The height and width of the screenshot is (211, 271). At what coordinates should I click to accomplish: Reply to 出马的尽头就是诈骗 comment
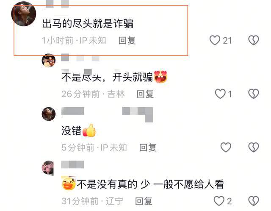(127, 41)
